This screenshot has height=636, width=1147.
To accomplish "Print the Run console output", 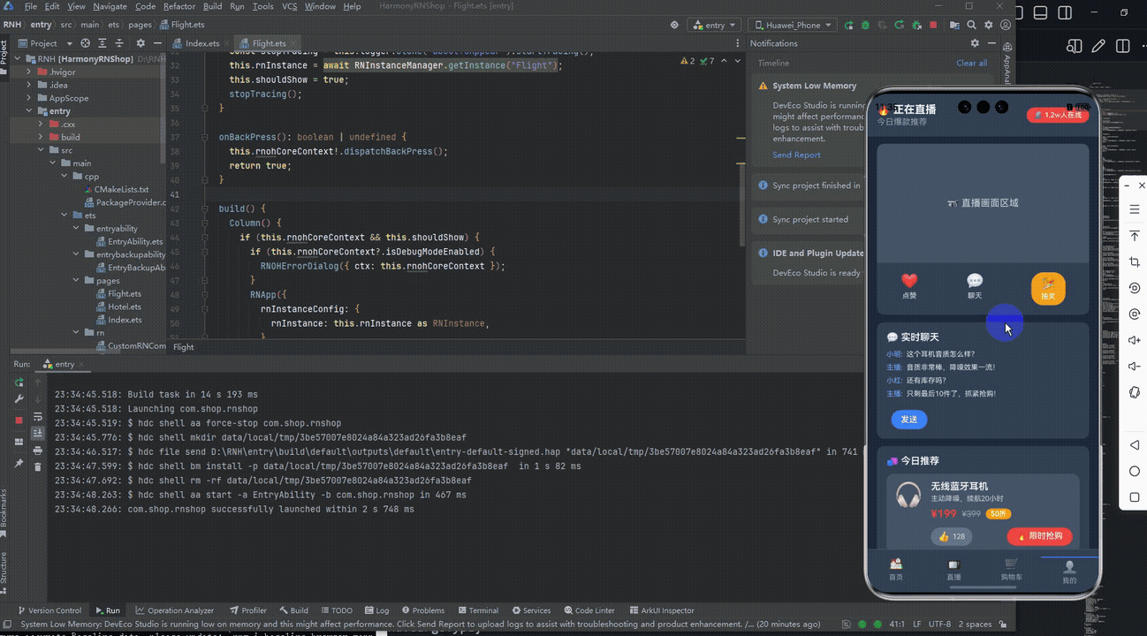I will click(38, 450).
